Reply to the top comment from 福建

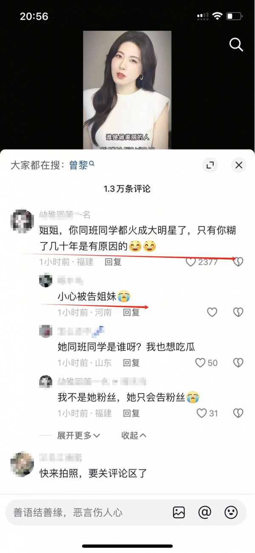coord(113,262)
